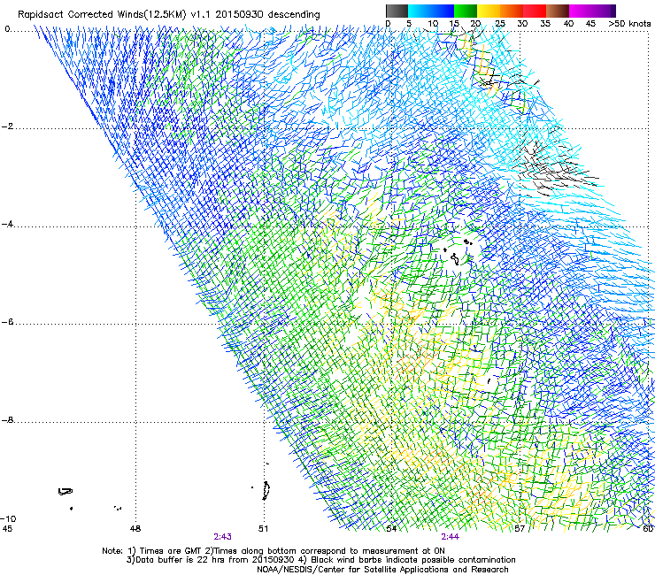Screen dimensions: 655x575
Task: Click the purple time label 2:43
Action: click(x=223, y=537)
